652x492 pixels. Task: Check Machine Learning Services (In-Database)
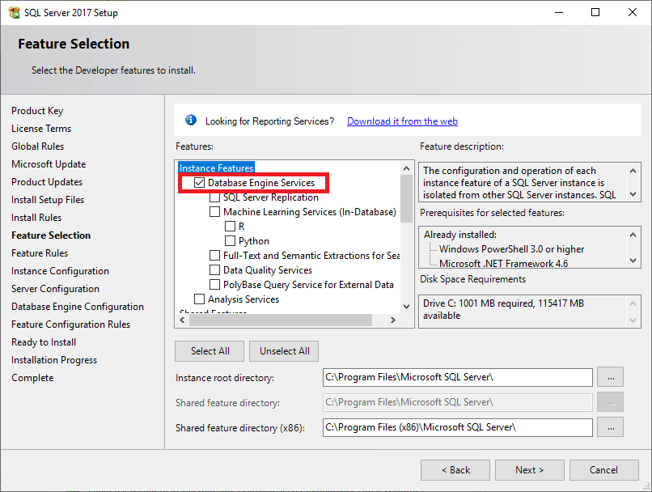tap(214, 212)
